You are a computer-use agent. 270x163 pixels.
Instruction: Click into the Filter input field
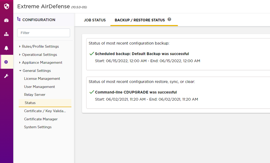44,33
